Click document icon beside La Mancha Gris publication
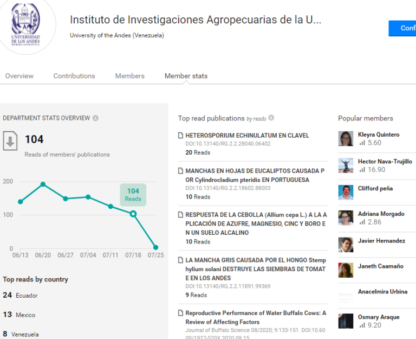 181,260
